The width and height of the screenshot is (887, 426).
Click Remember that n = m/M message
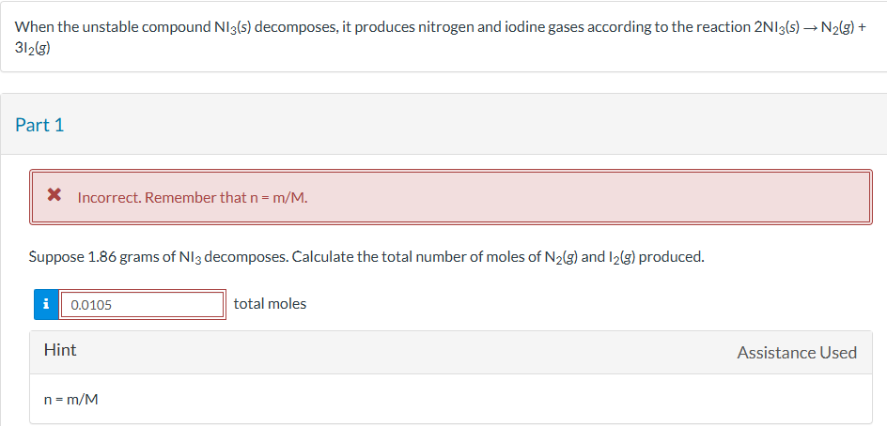coord(232,198)
